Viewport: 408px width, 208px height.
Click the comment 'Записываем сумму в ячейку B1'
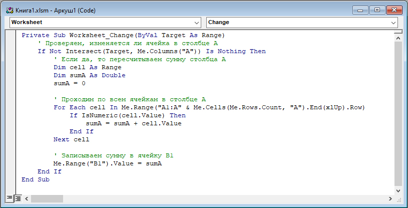point(114,155)
